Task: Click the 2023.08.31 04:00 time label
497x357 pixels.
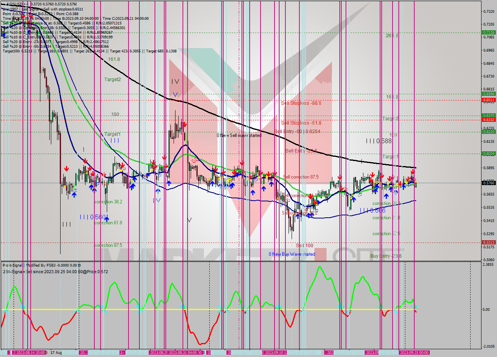Action: pos(182,353)
